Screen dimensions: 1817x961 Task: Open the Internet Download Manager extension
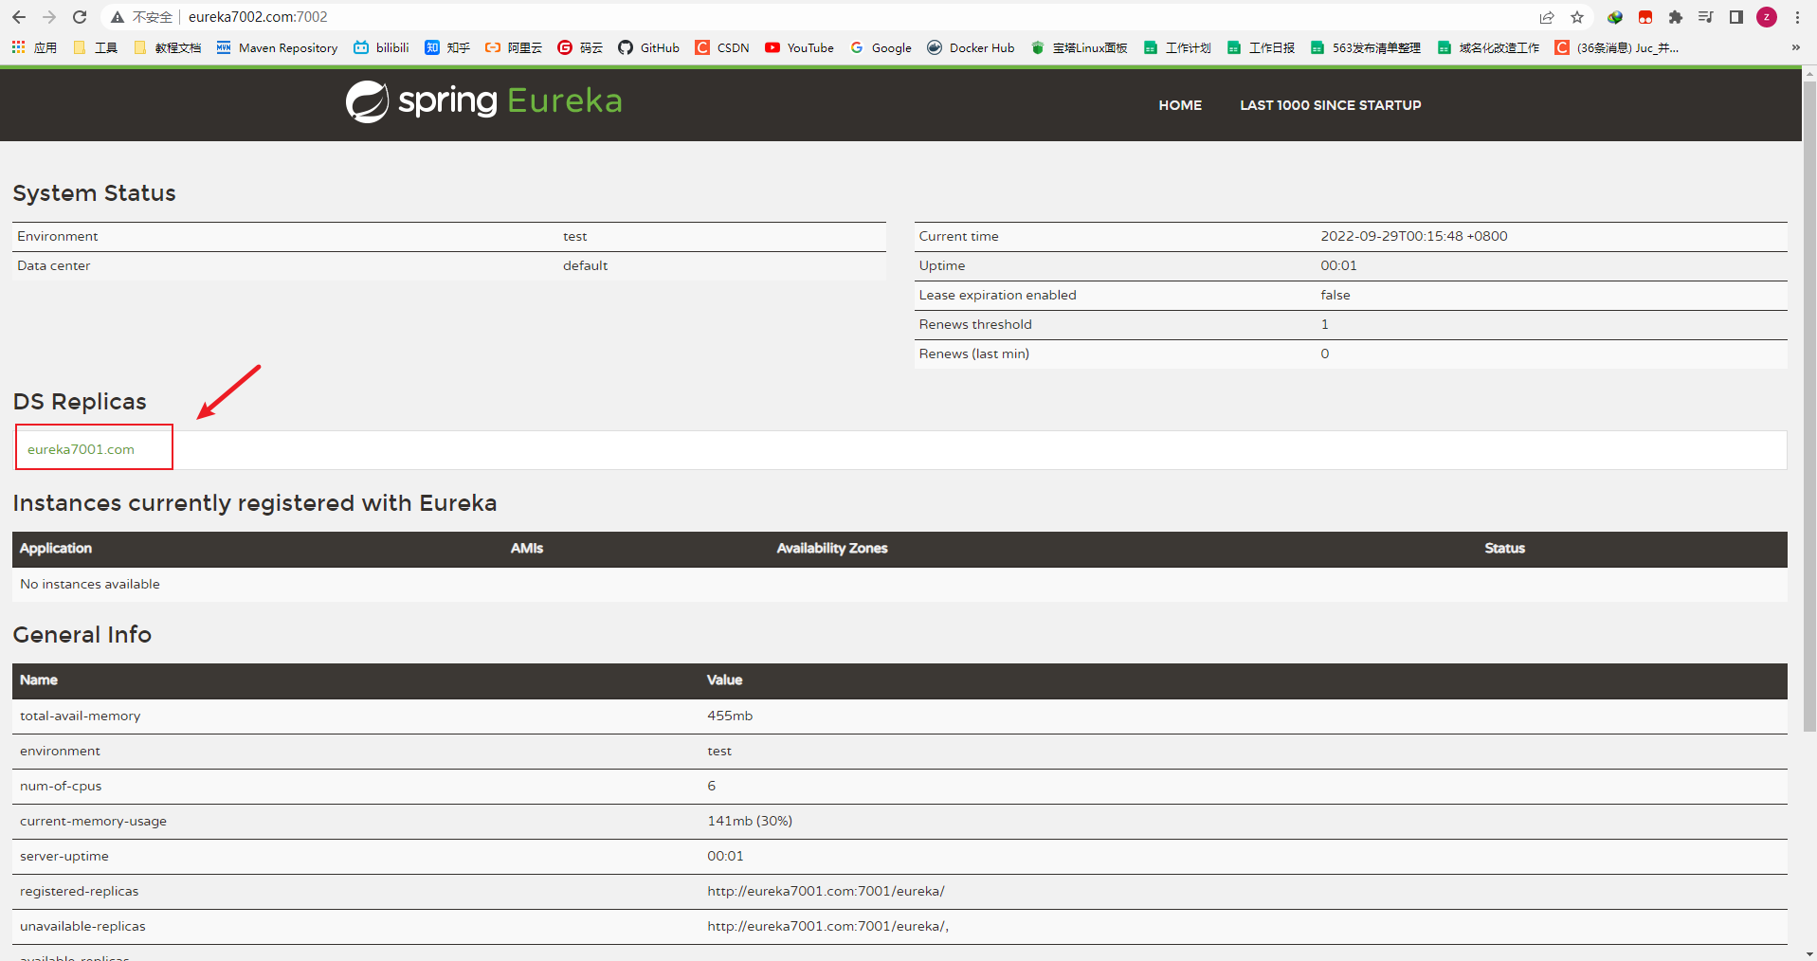tap(1615, 17)
